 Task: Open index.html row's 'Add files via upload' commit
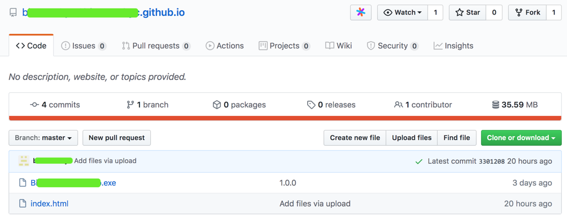[x=315, y=204]
